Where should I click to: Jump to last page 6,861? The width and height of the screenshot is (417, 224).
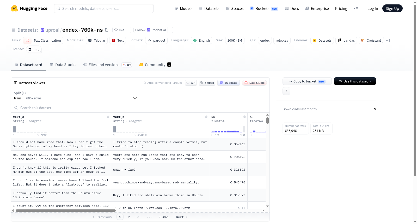click(x=164, y=217)
